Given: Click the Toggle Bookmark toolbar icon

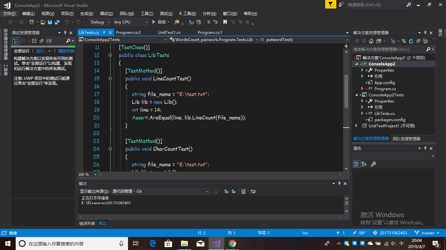Looking at the screenshot, I should (225, 22).
